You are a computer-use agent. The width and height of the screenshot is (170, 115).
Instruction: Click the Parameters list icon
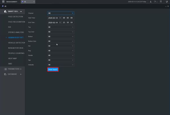click(x=5, y=69)
